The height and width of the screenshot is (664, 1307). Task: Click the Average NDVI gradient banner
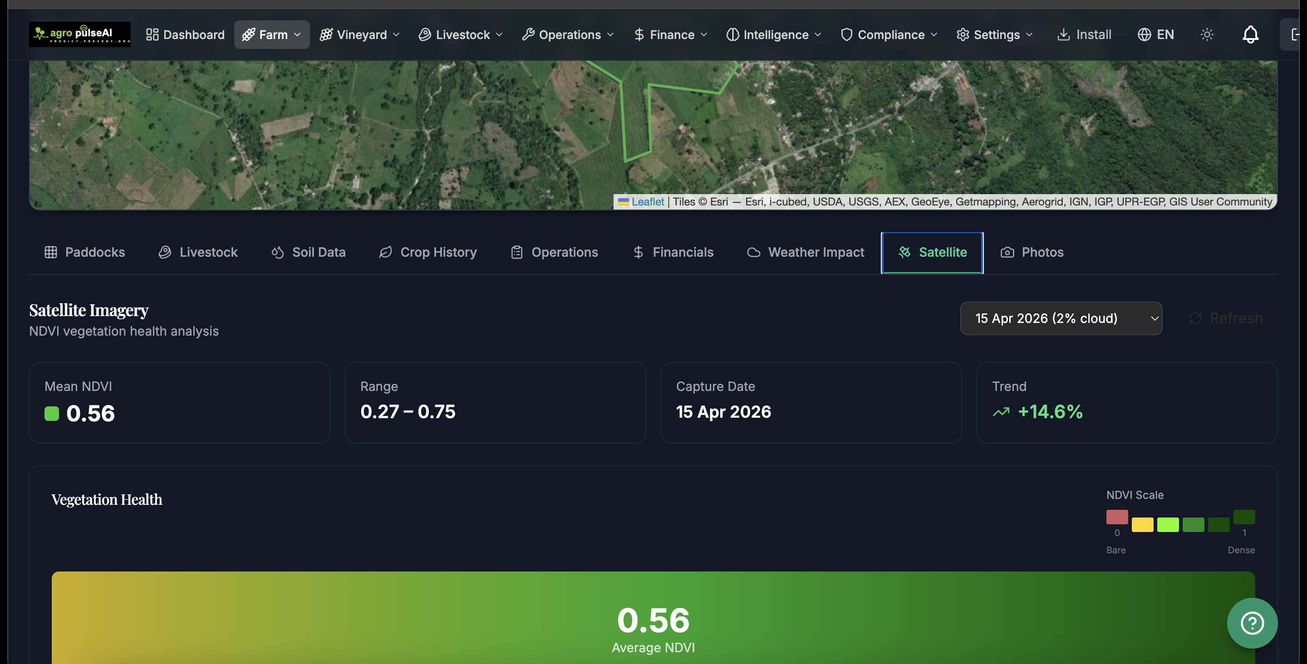(653, 618)
